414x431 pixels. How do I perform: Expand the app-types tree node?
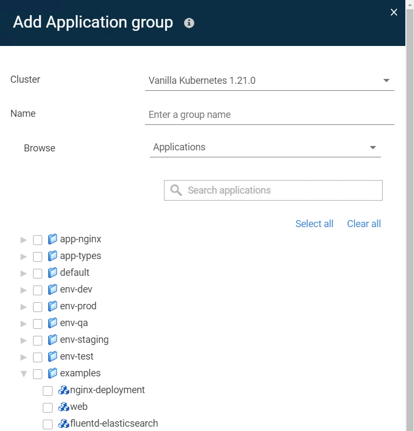[x=24, y=257]
